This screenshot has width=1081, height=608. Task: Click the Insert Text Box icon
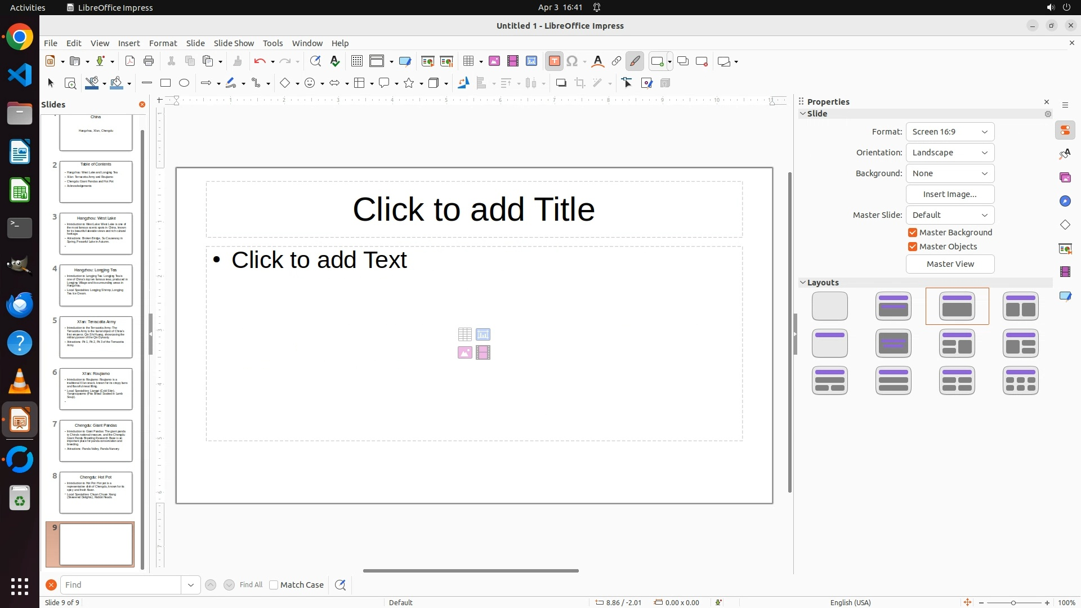[x=554, y=61]
